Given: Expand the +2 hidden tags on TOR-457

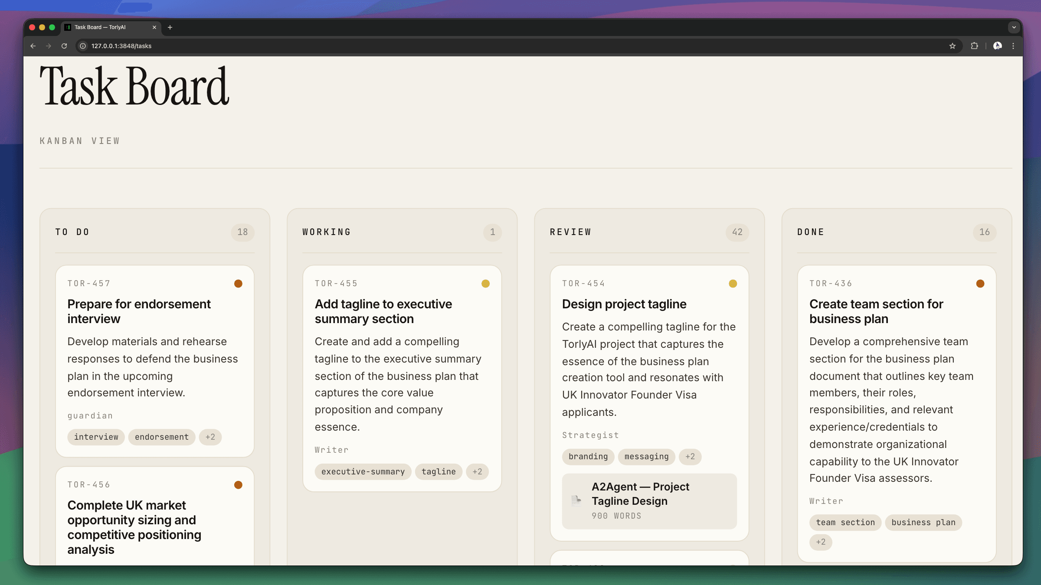Looking at the screenshot, I should tap(210, 437).
